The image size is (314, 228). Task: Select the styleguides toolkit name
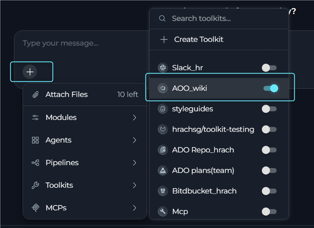pyautogui.click(x=192, y=109)
